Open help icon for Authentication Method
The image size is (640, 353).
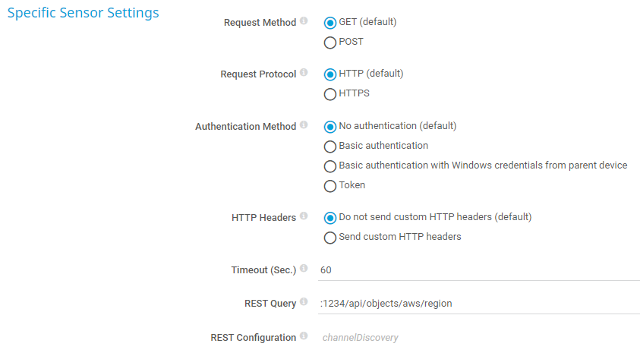click(304, 125)
